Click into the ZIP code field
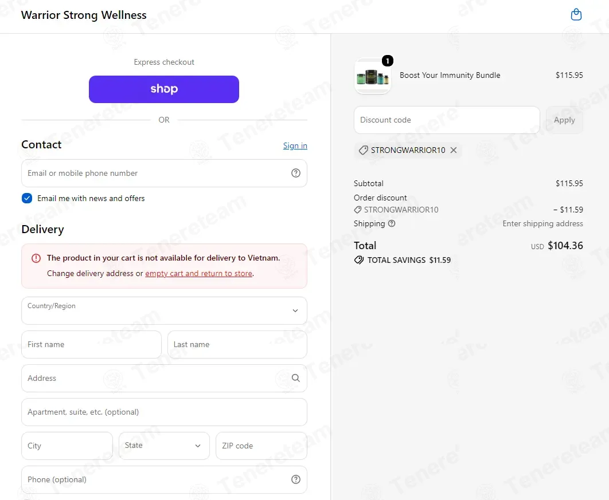This screenshot has width=609, height=500. point(261,446)
